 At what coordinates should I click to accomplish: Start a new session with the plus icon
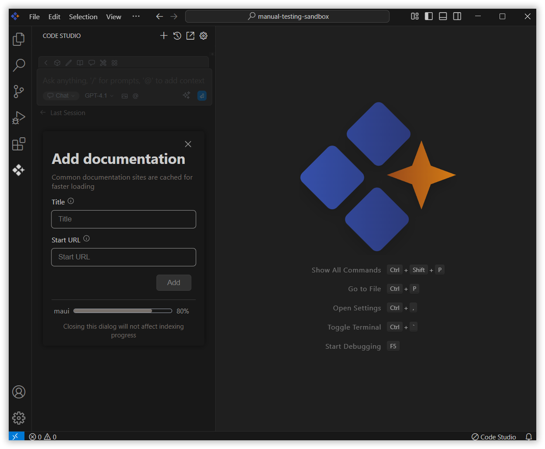tap(164, 36)
